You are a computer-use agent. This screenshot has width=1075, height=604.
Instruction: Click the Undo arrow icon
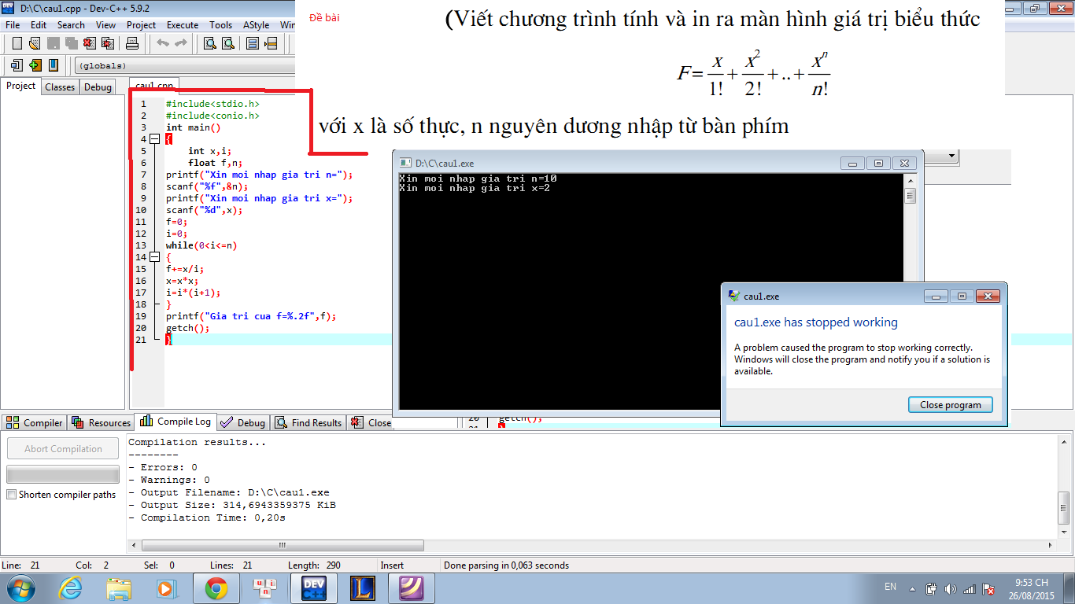tap(163, 43)
